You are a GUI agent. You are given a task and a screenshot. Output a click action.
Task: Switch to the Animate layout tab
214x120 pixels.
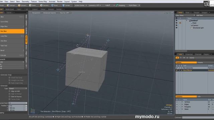click(51, 9)
